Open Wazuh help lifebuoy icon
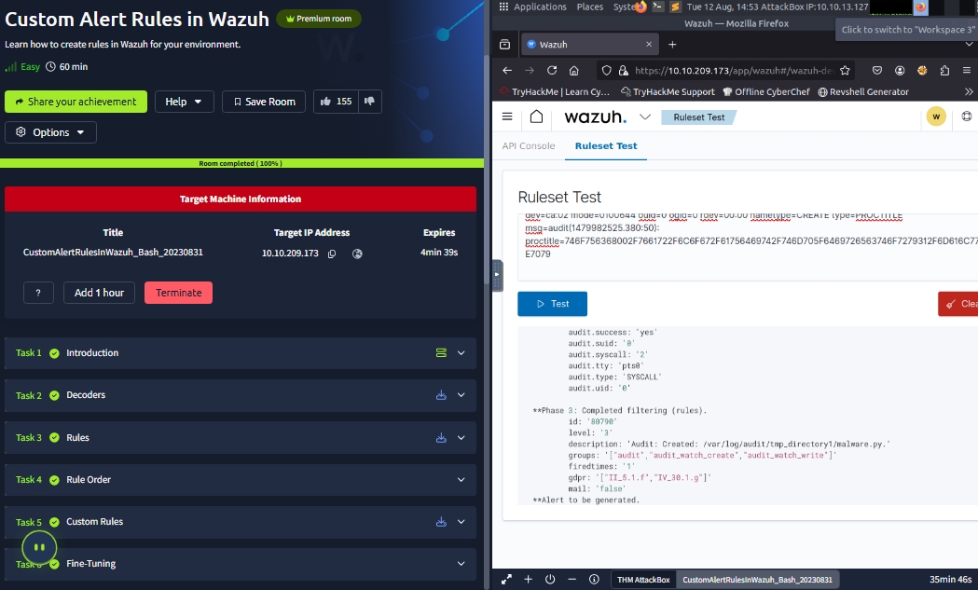This screenshot has width=978, height=590. coord(967,117)
